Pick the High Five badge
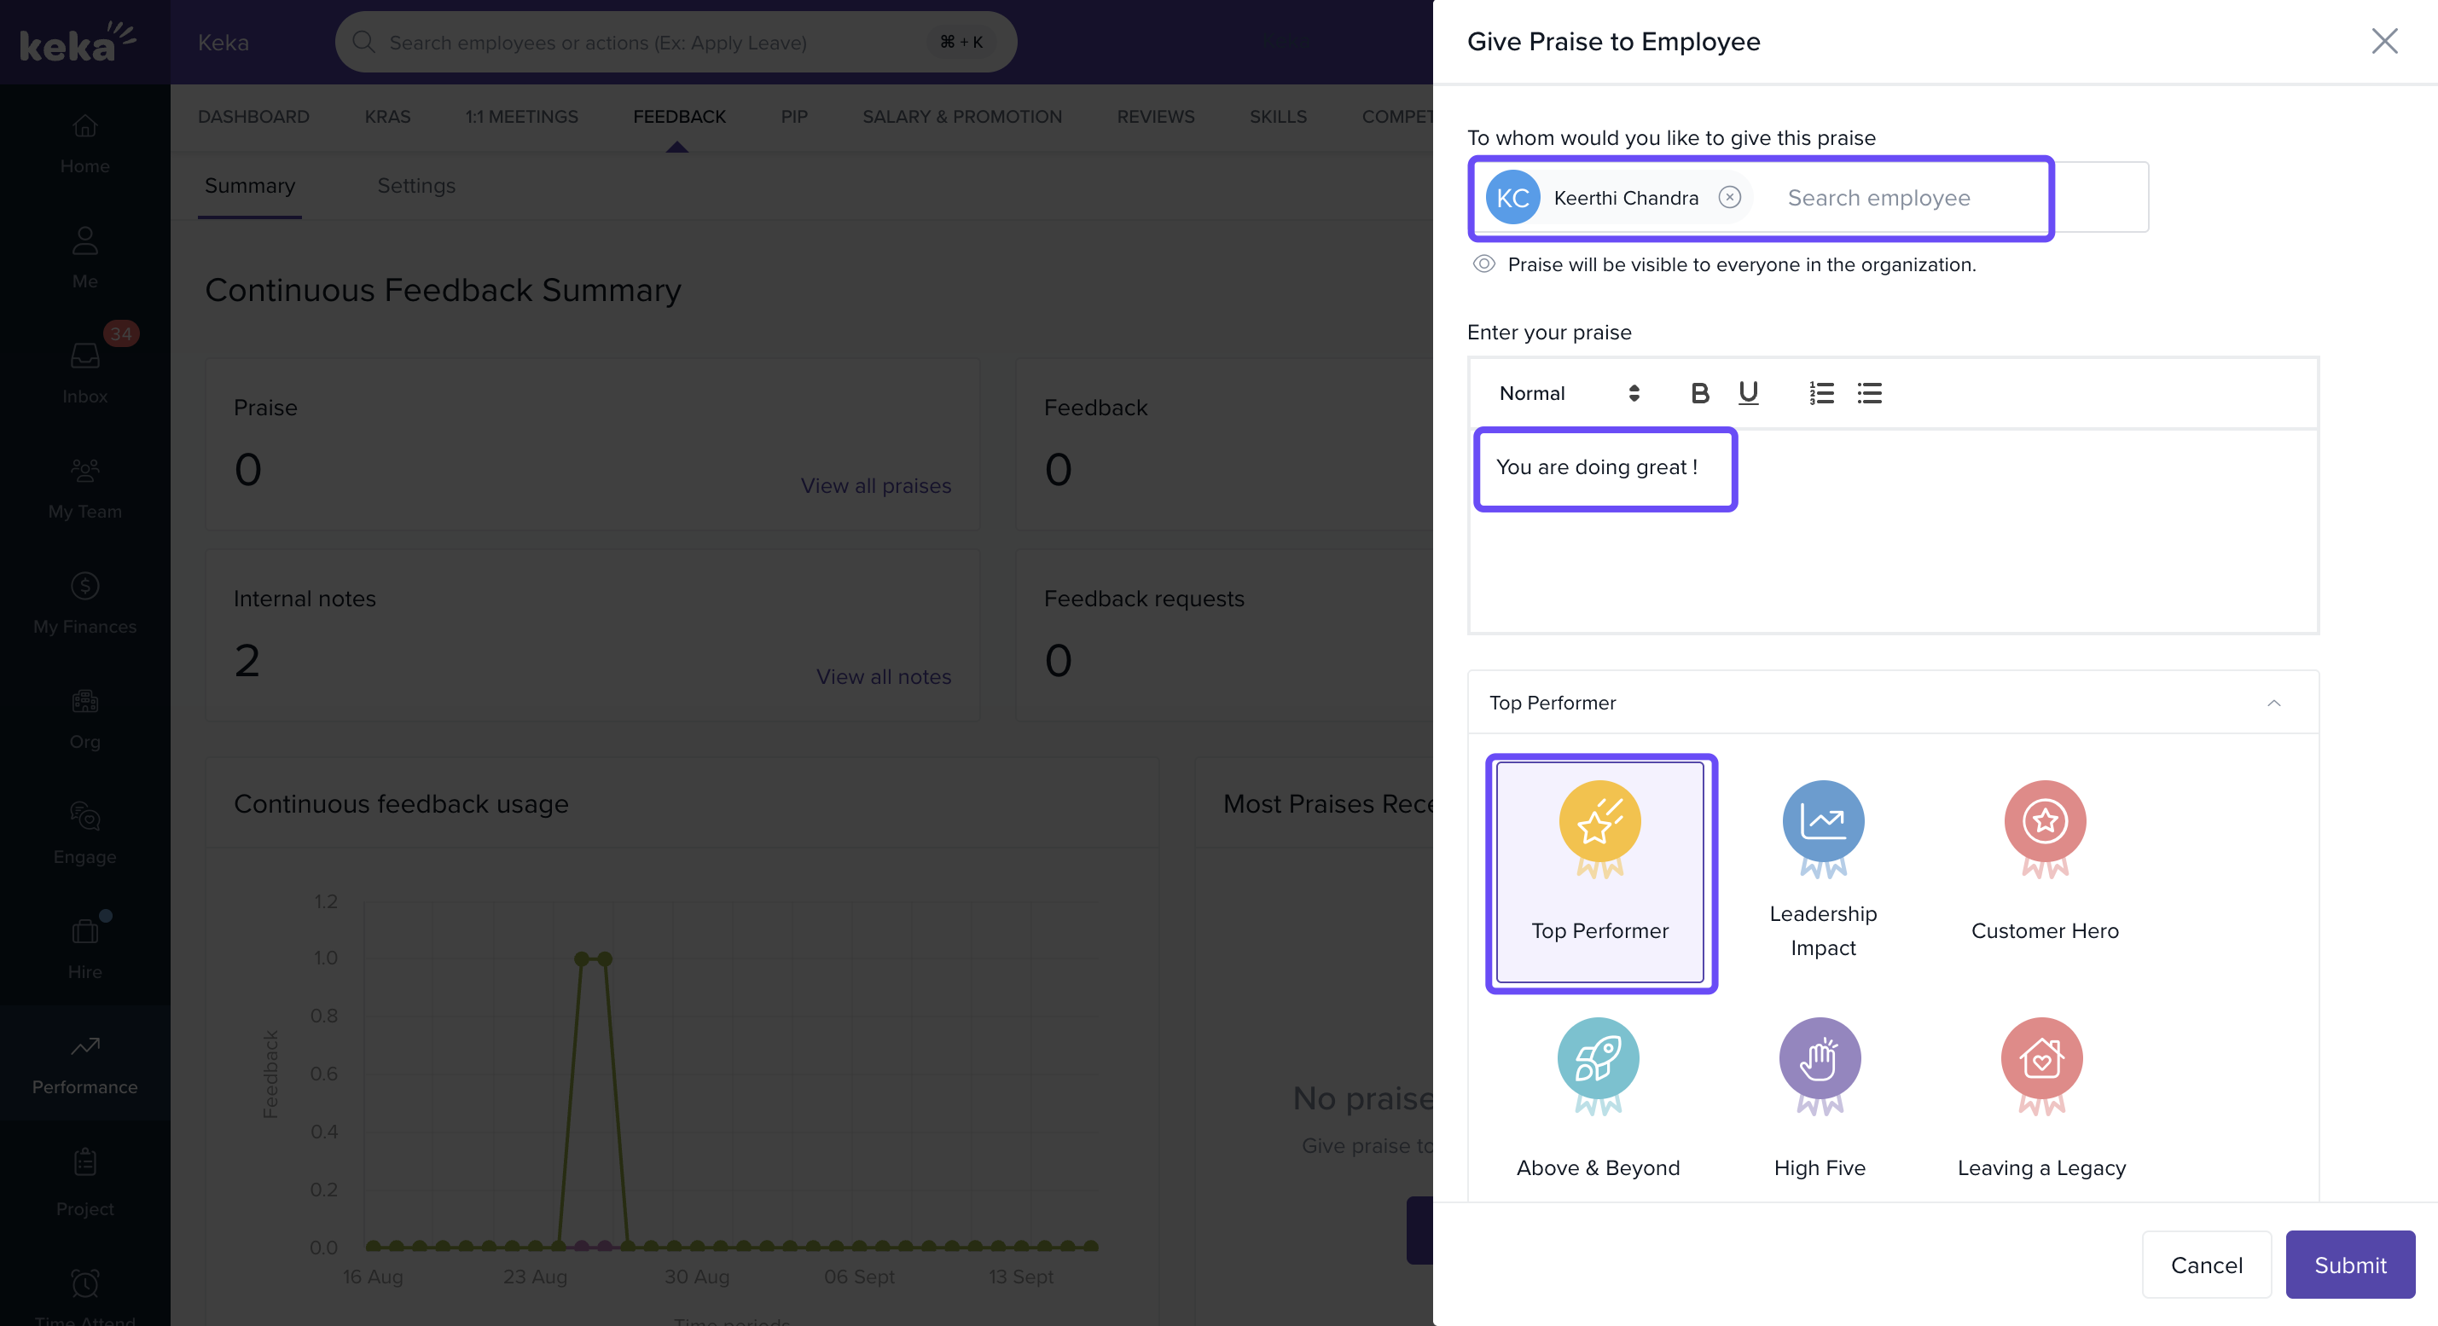Viewport: 2438px width, 1326px height. tap(1819, 1096)
